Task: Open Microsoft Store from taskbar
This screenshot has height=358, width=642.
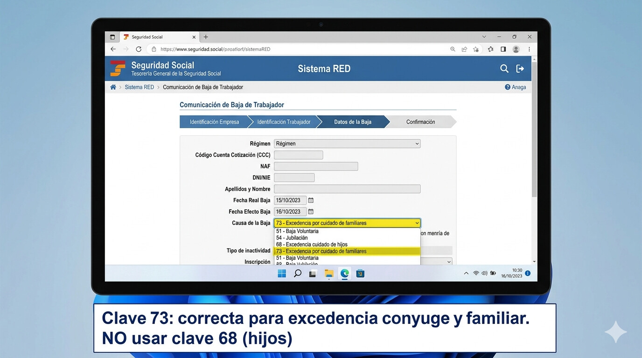Action: 360,274
